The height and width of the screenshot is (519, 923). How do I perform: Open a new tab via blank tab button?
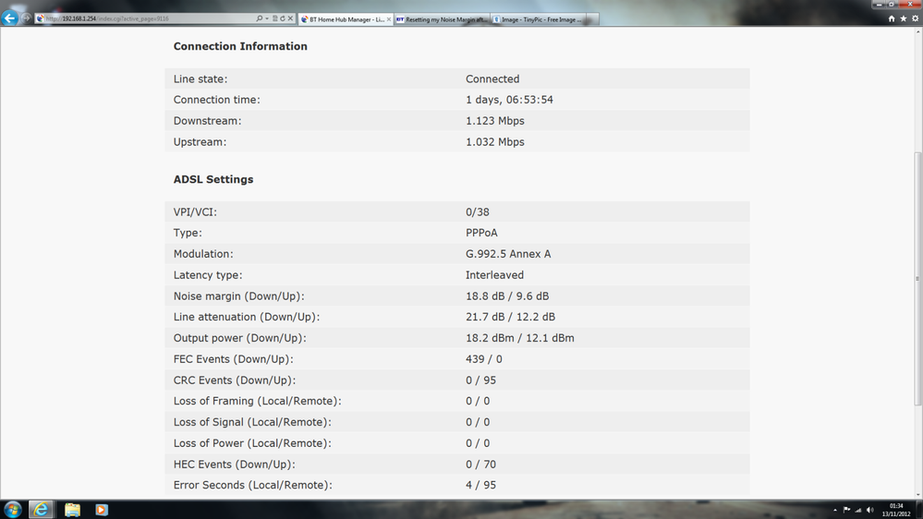point(593,19)
